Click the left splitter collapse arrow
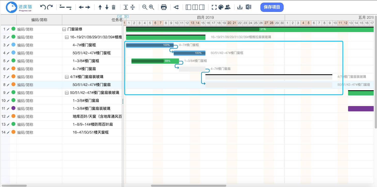 coord(119,17)
